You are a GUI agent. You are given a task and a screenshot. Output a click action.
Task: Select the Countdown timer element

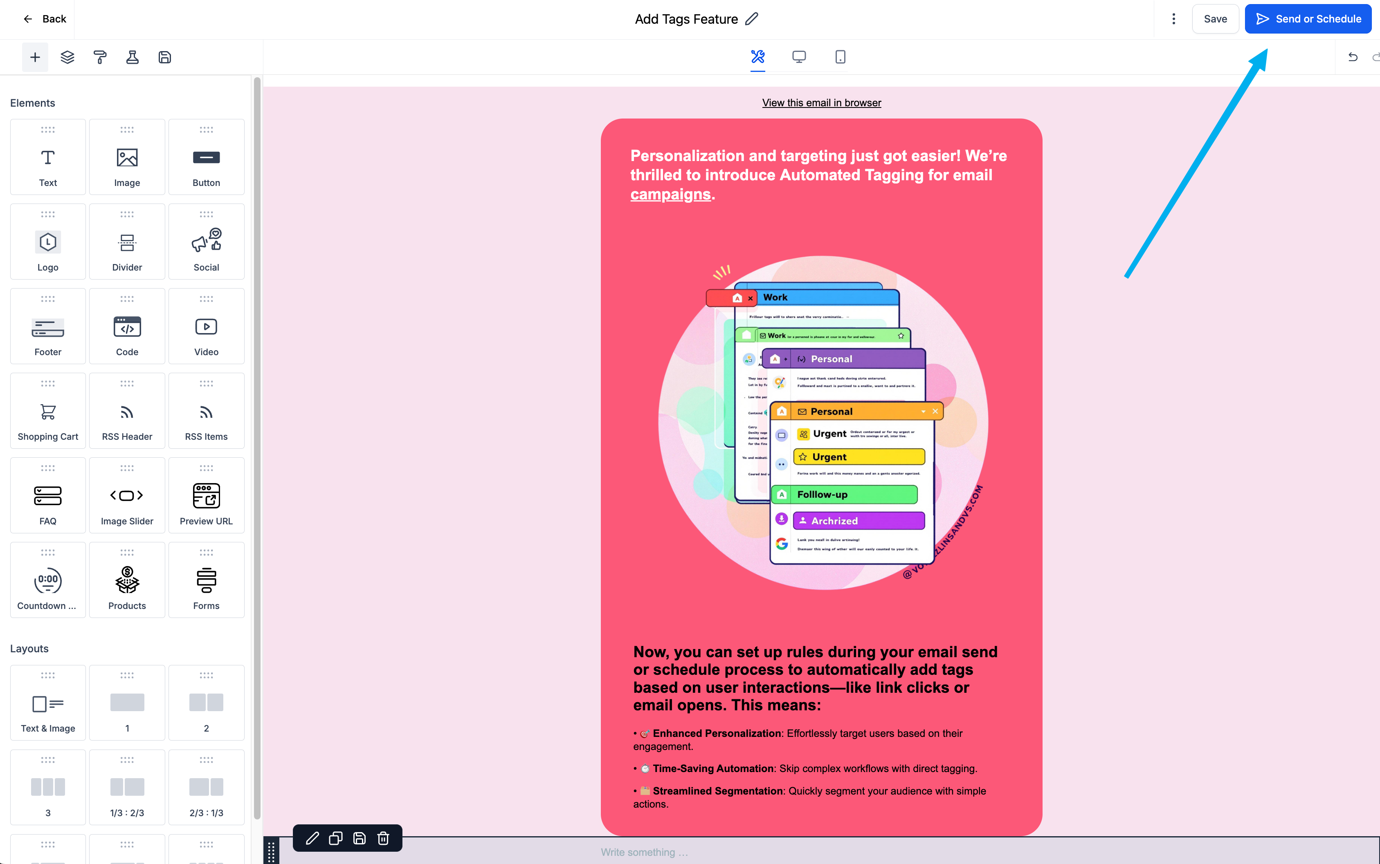click(x=48, y=580)
